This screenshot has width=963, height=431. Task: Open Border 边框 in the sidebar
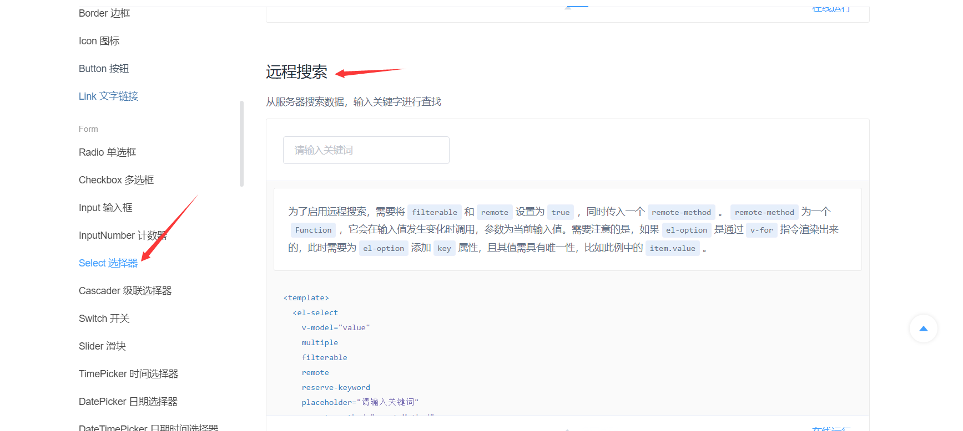coord(104,13)
